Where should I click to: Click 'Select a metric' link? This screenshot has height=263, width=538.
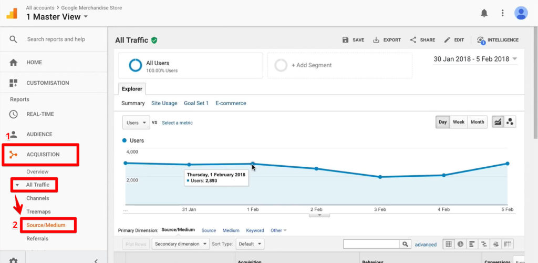pyautogui.click(x=178, y=123)
